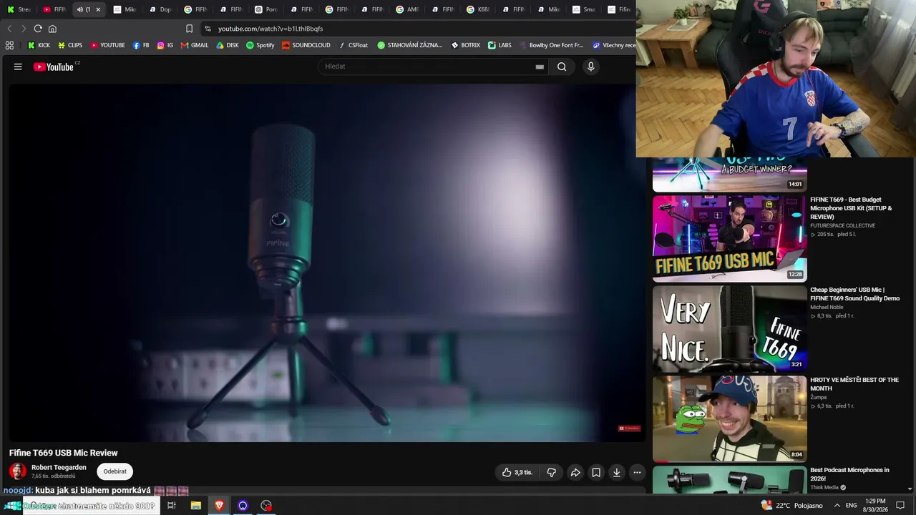Open the Google DISK bookmark
Image resolution: width=916 pixels, height=515 pixels.
pyautogui.click(x=228, y=45)
